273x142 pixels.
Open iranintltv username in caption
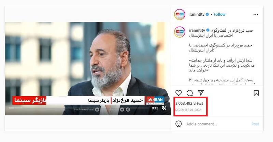197,30
